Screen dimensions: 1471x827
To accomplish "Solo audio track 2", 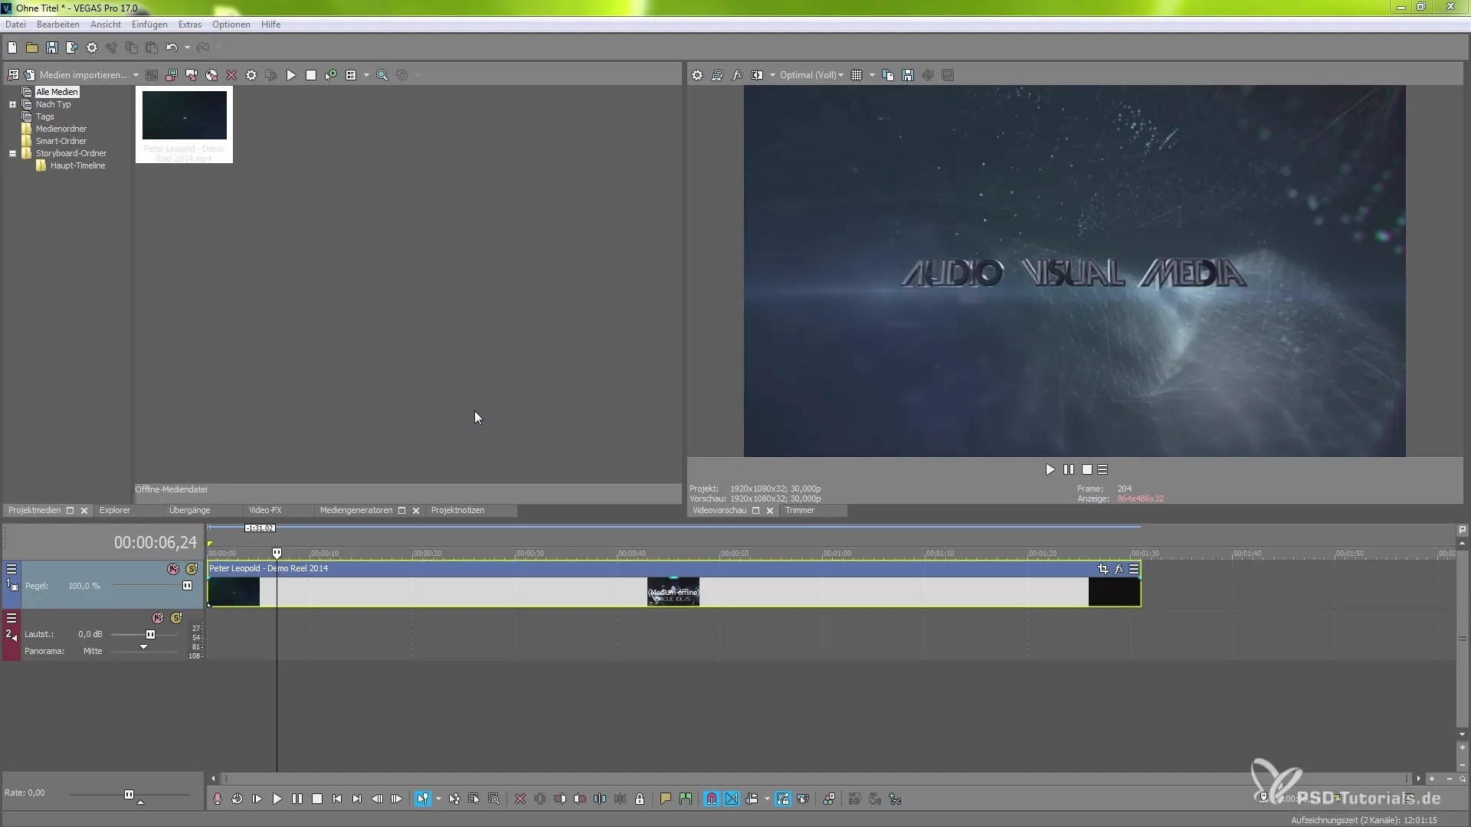I will 176,618.
